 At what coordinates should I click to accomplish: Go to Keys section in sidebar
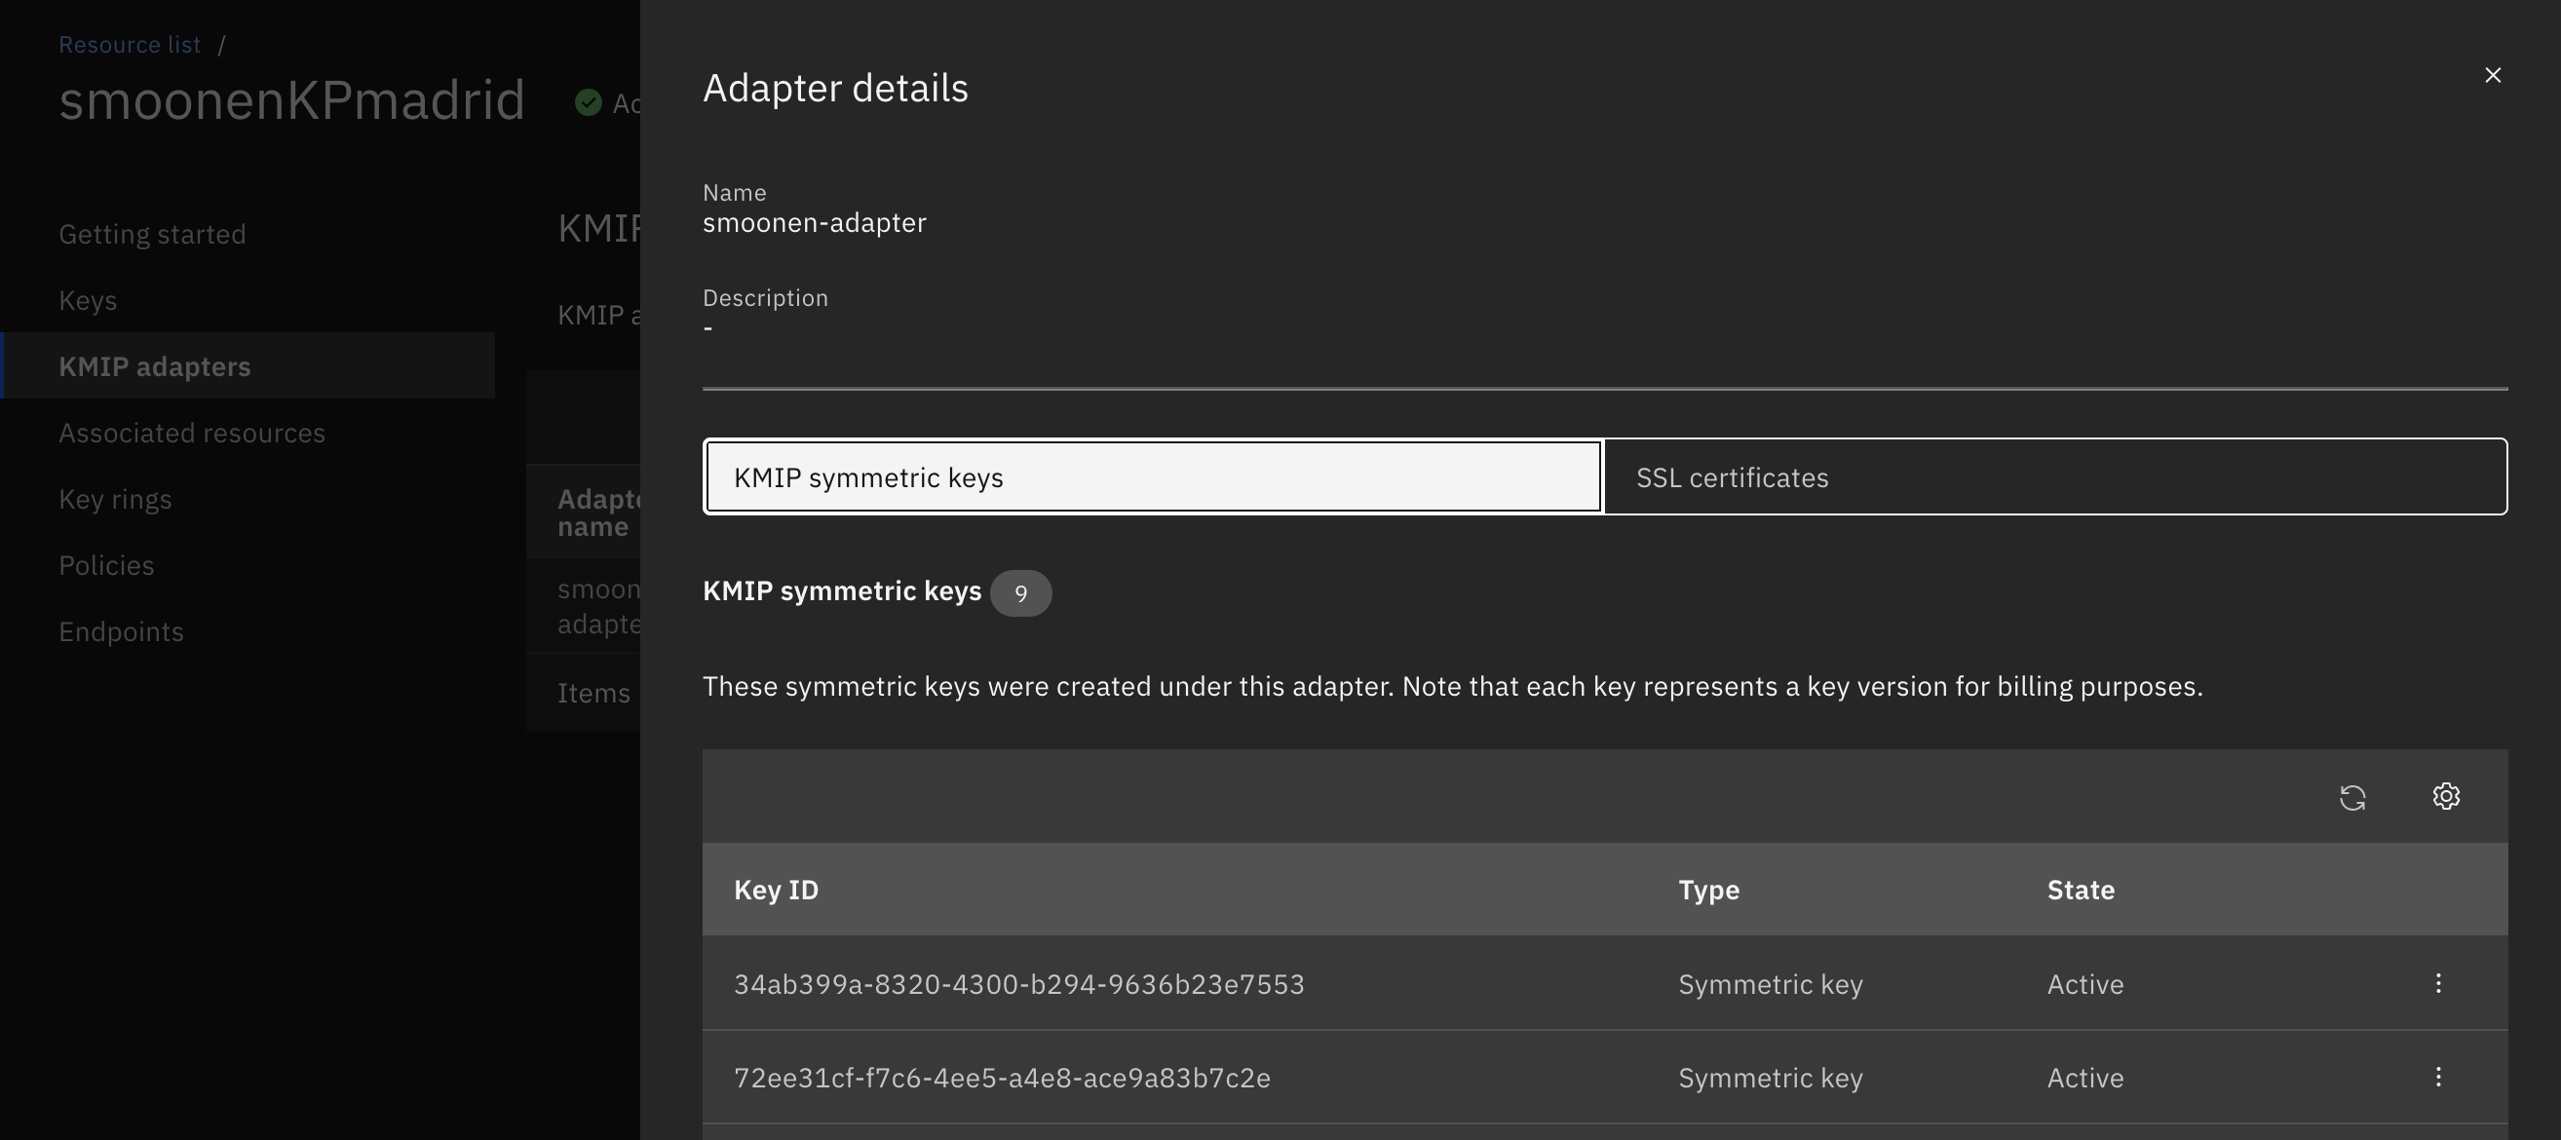pyautogui.click(x=88, y=300)
